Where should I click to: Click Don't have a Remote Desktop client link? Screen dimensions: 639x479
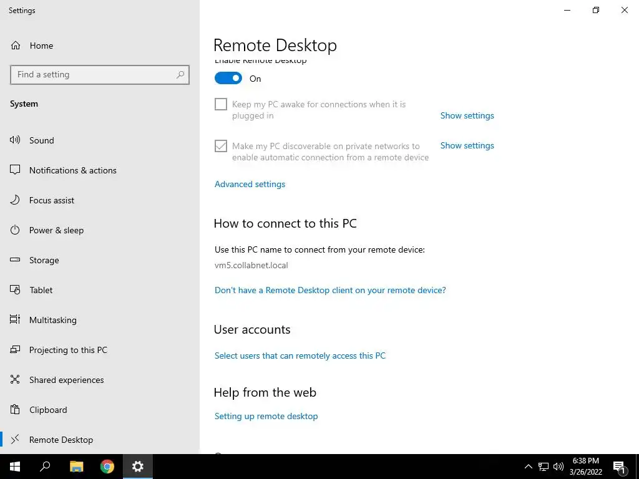pyautogui.click(x=330, y=290)
